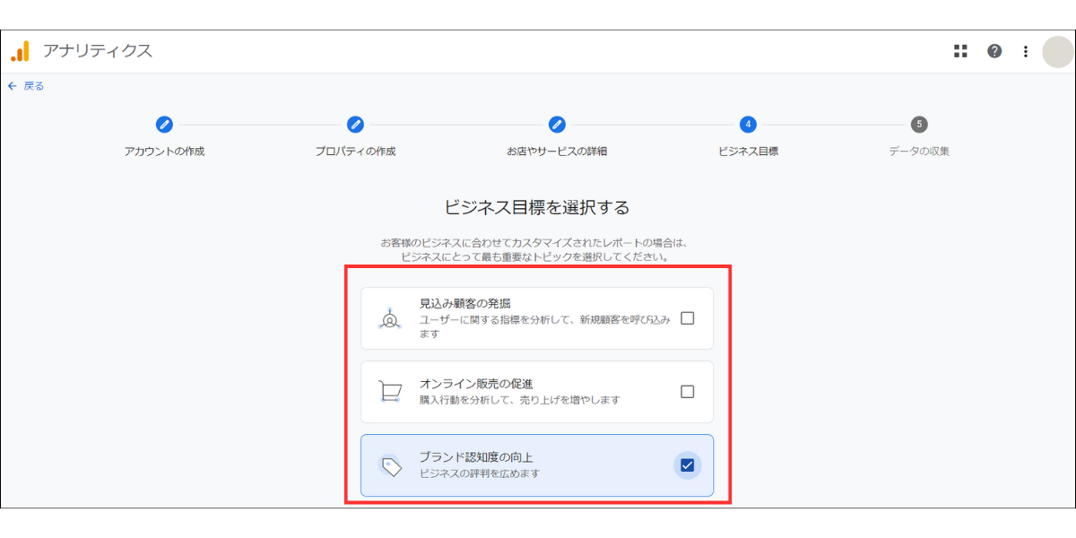Click the user account avatar
The image size is (1076, 538).
[1057, 51]
